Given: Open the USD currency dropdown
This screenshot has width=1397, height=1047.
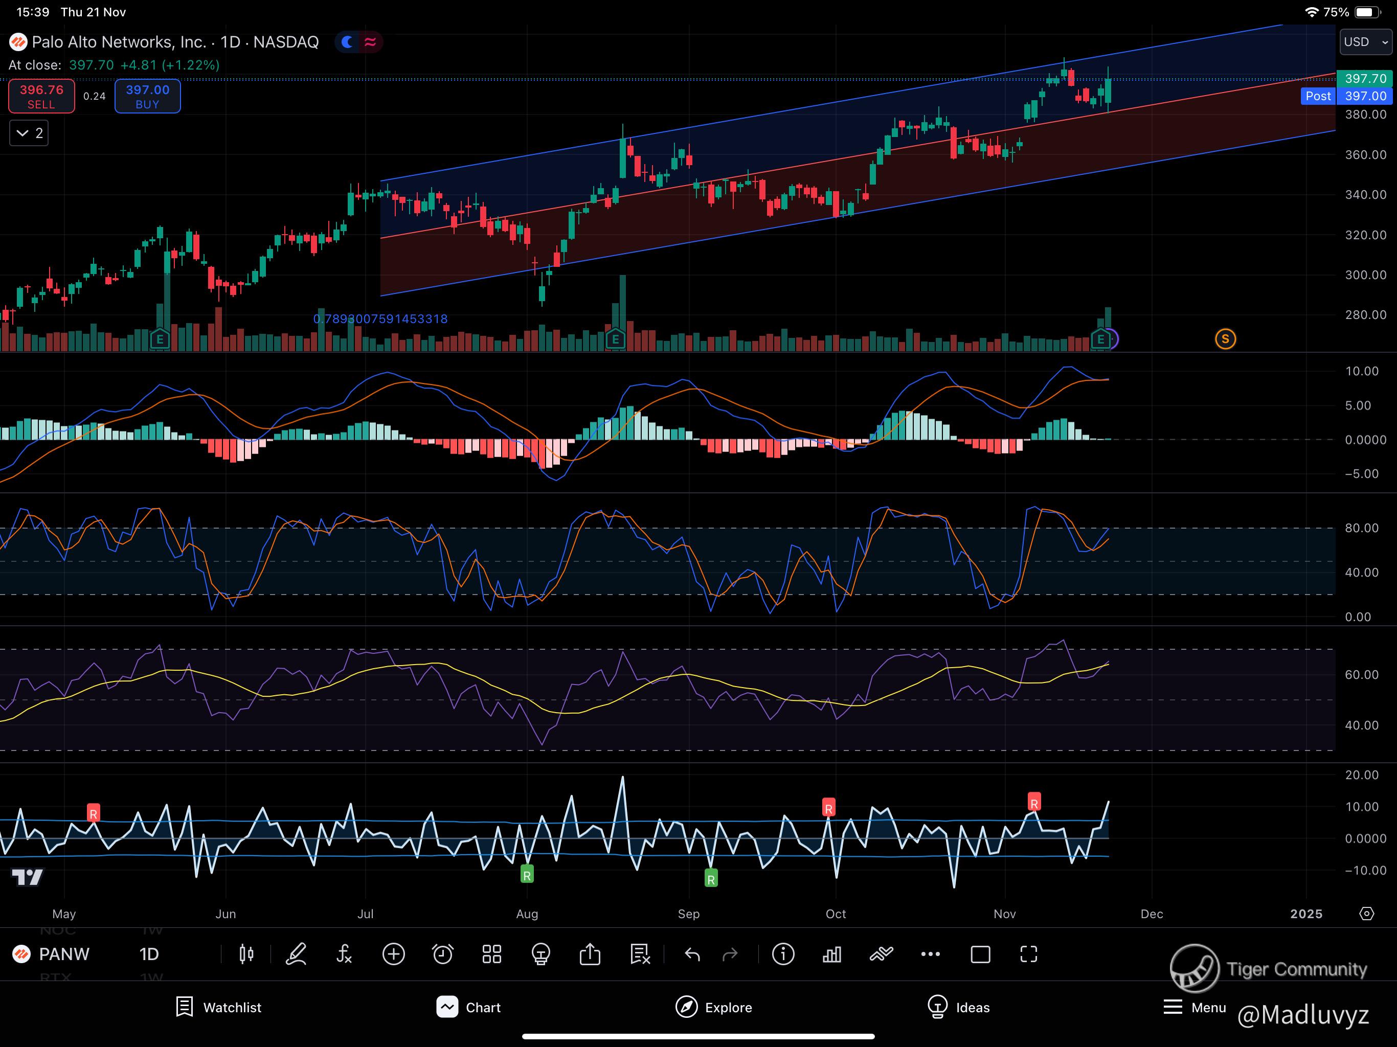Looking at the screenshot, I should [x=1365, y=42].
